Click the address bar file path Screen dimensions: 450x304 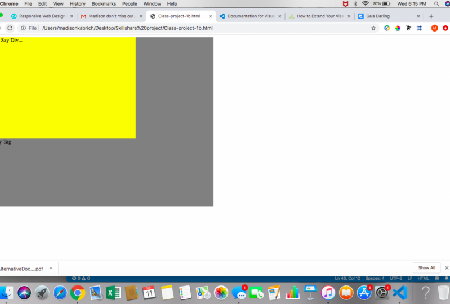click(x=127, y=28)
